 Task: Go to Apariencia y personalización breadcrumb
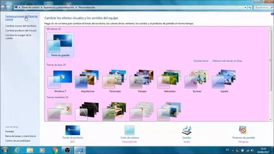(x=59, y=8)
